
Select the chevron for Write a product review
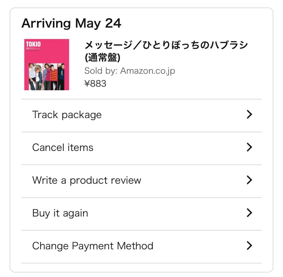(x=249, y=180)
